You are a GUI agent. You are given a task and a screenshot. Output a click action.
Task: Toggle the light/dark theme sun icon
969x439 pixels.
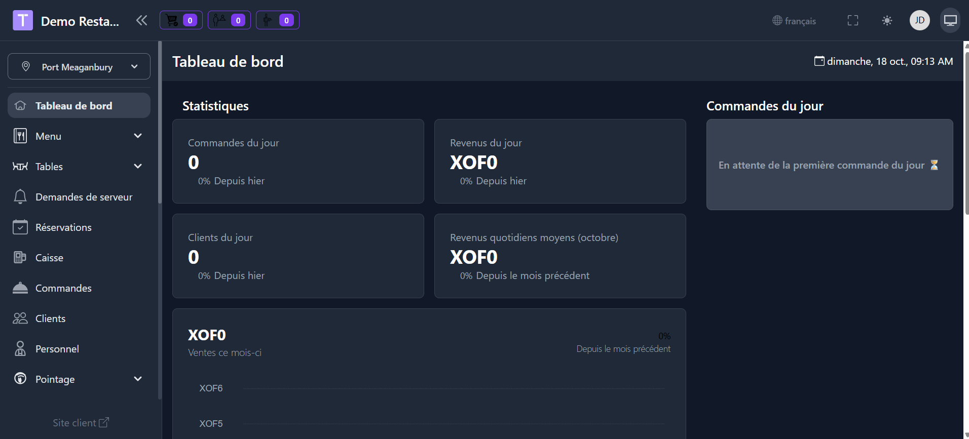pos(887,21)
